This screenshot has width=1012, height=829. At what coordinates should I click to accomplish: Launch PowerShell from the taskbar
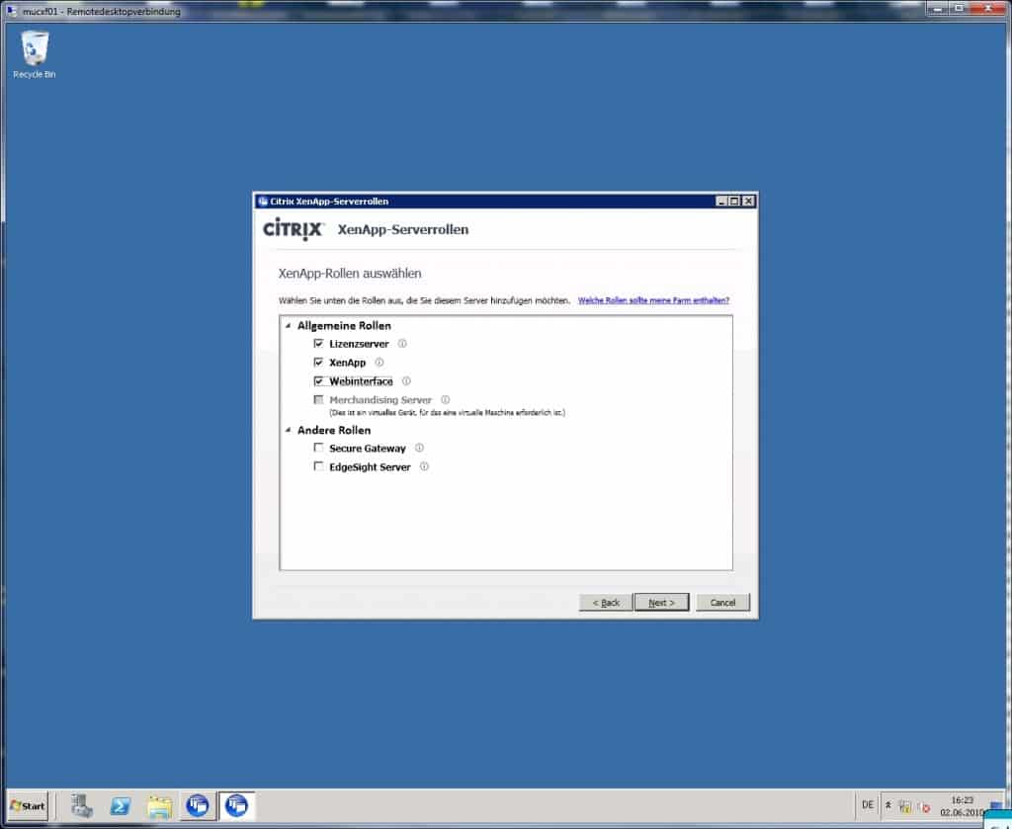121,805
